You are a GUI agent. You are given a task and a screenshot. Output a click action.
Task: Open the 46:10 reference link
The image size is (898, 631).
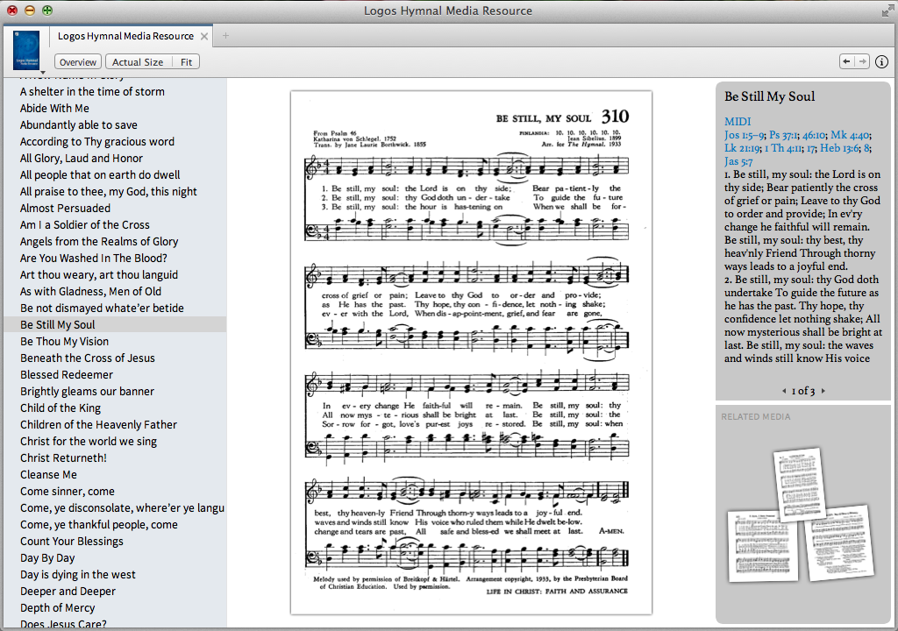click(x=813, y=135)
